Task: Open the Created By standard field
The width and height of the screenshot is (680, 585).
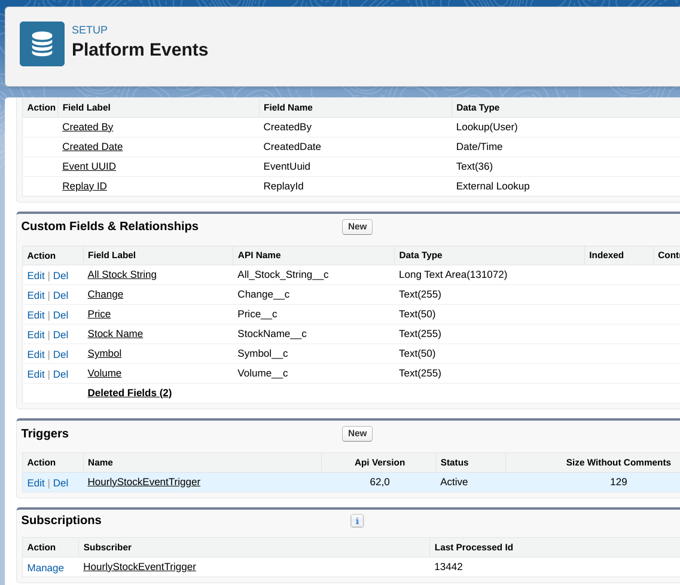Action: pyautogui.click(x=87, y=127)
